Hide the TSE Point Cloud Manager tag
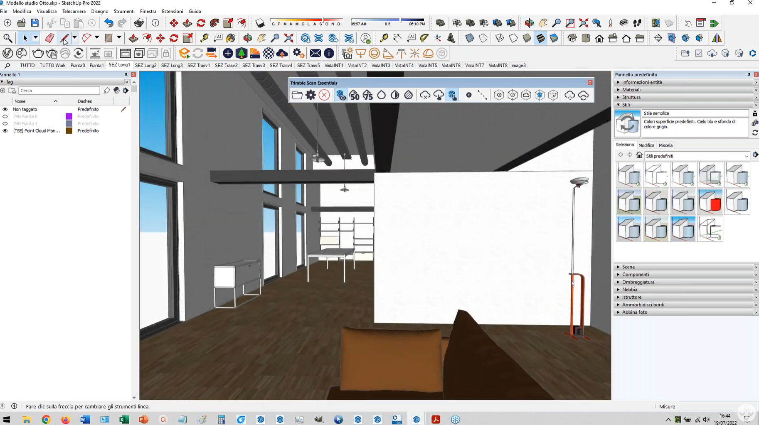This screenshot has height=425, width=759. click(5, 131)
